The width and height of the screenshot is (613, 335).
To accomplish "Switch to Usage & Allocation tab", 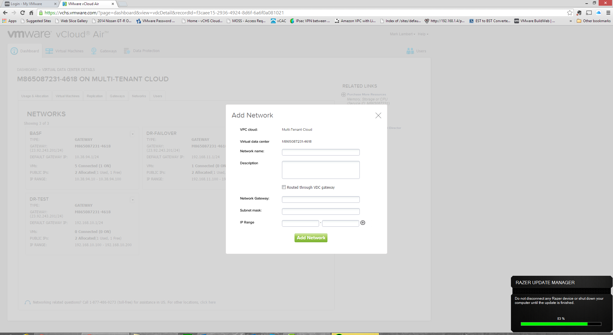I will 35,96.
